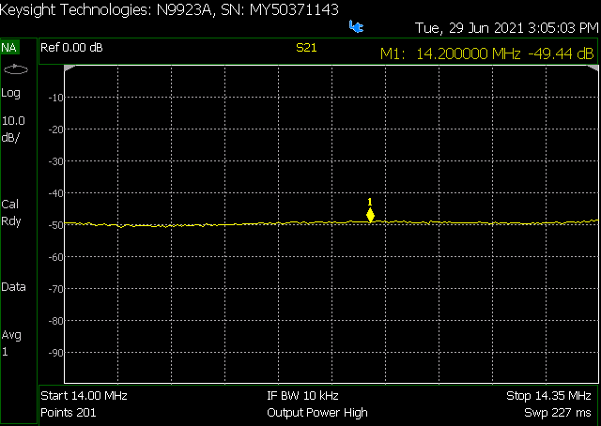Click the top-left reference position triangle
Viewport: 601px width, 426px height.
69,68
